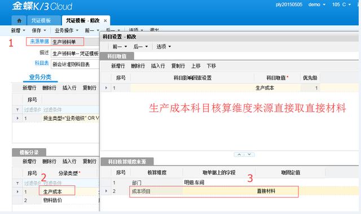
Task: Expand panel with the down arrow splitter
Action: [x=249, y=154]
